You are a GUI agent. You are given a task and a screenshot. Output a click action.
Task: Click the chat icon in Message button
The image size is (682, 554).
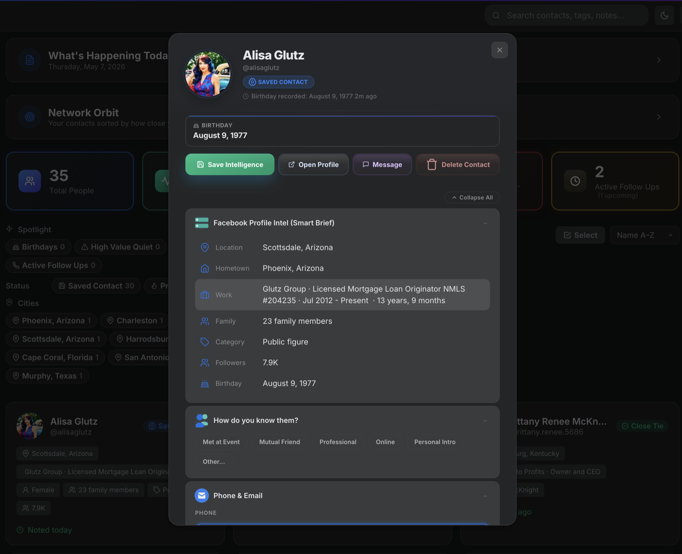click(366, 164)
